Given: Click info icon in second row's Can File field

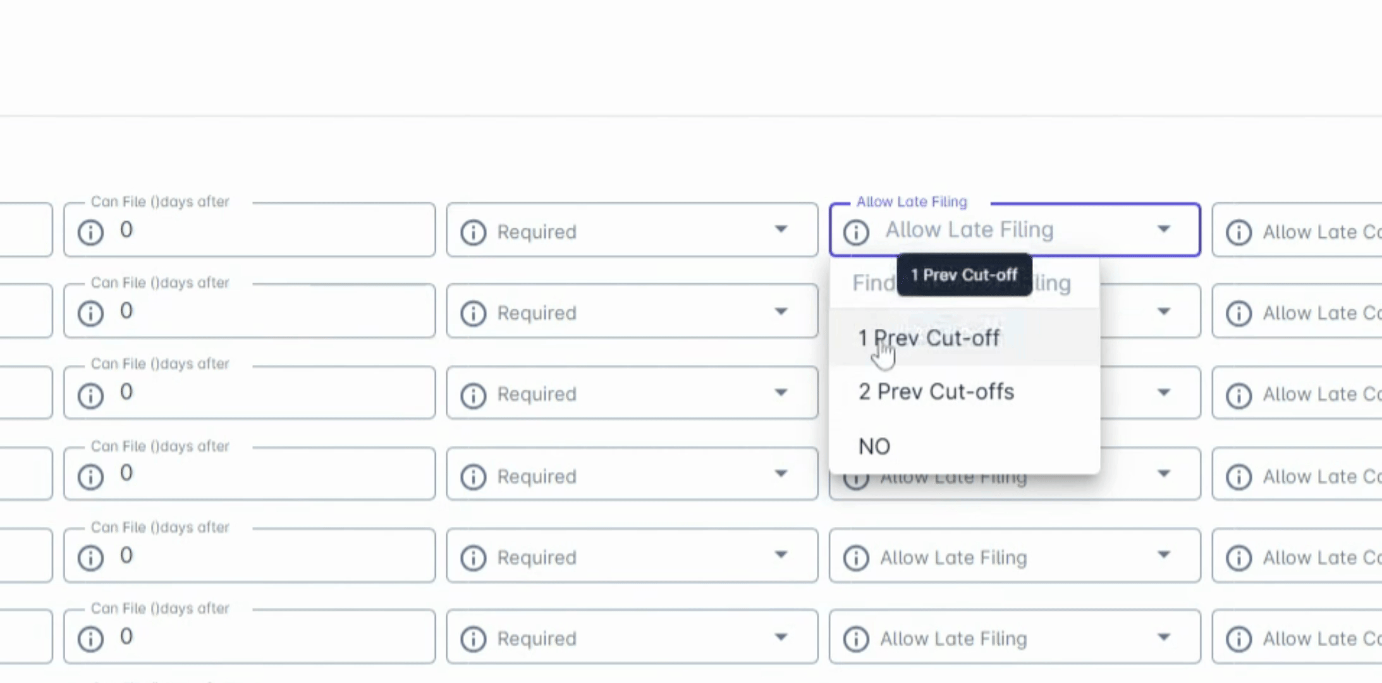Looking at the screenshot, I should [x=90, y=313].
